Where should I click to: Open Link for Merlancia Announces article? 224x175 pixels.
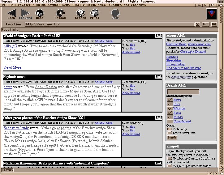click(158, 163)
